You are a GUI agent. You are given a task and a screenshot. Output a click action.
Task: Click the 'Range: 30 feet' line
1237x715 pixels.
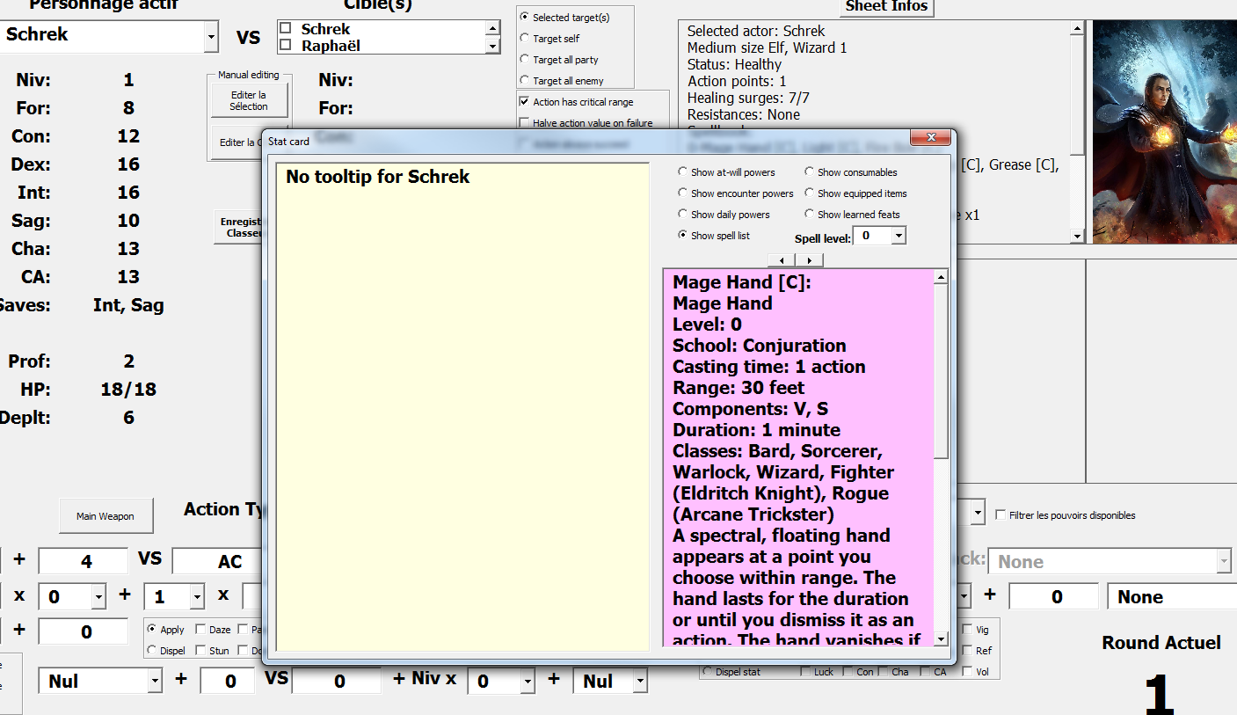pos(738,388)
